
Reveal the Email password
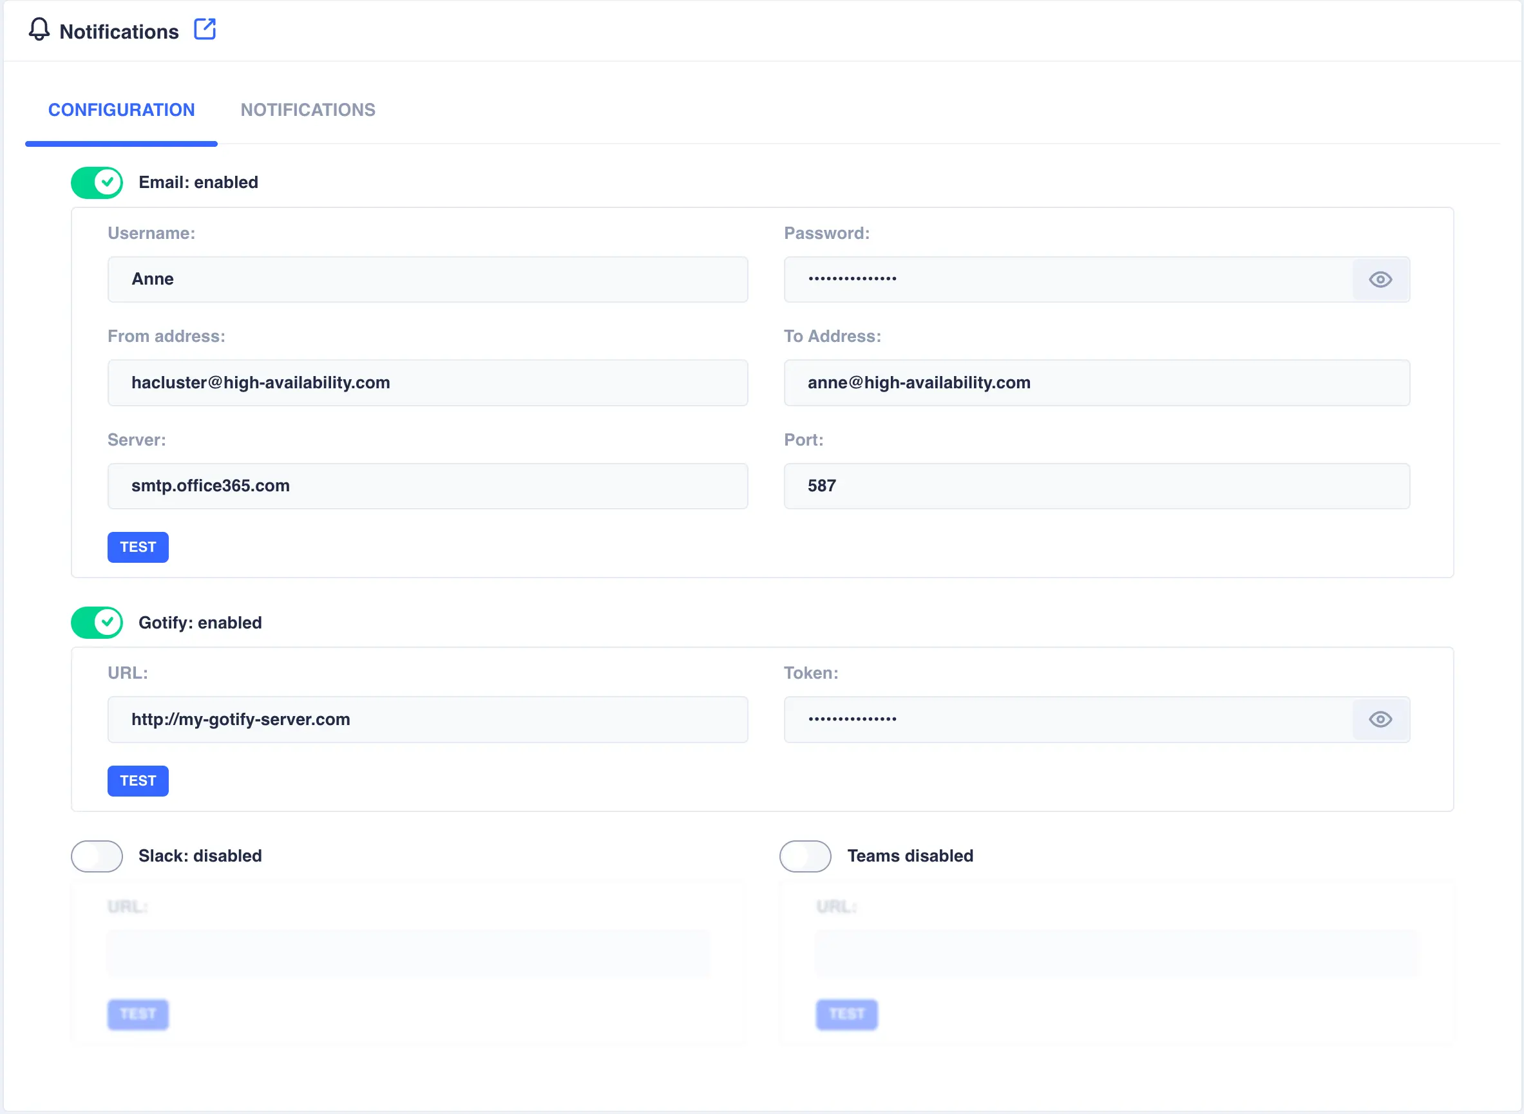point(1380,279)
